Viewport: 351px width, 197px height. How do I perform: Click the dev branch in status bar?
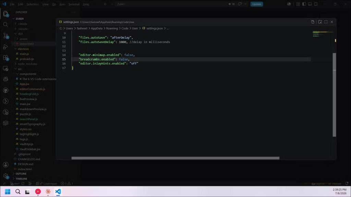tap(15, 184)
